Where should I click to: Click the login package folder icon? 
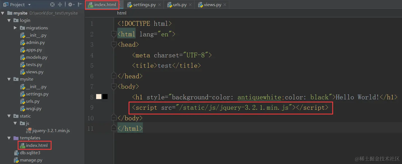[x=16, y=20]
